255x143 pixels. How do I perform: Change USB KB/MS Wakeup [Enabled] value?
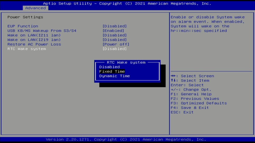click(x=113, y=31)
